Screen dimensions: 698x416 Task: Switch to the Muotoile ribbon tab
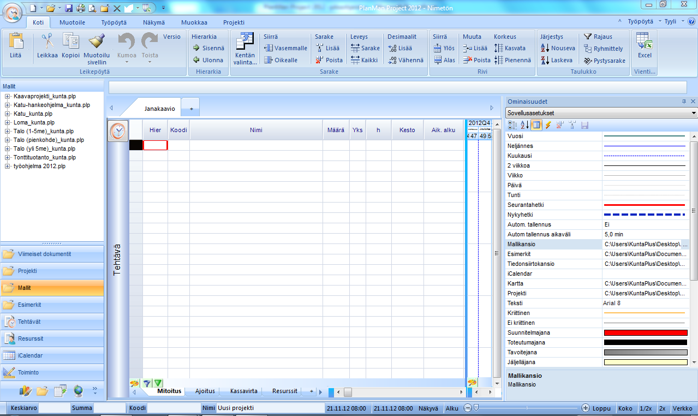pos(72,22)
